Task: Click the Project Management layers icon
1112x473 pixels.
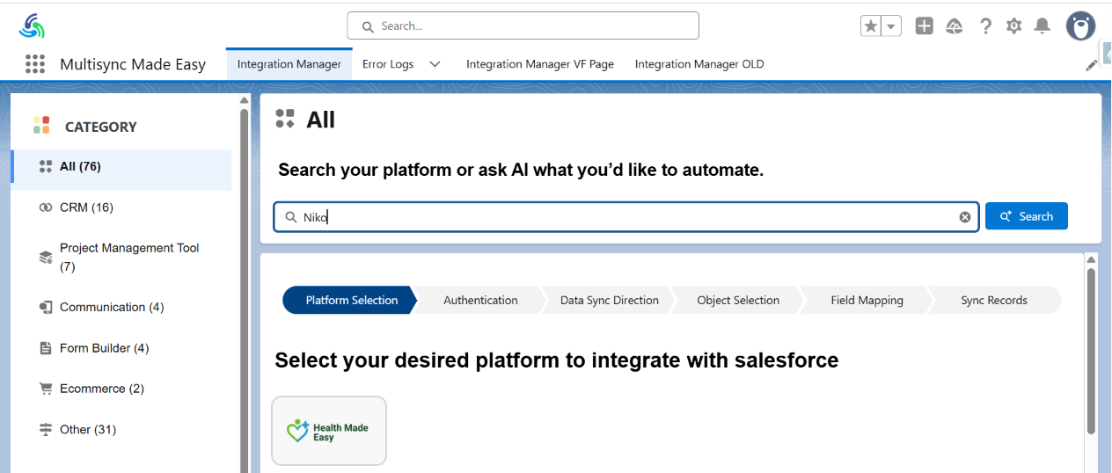Action: click(46, 258)
